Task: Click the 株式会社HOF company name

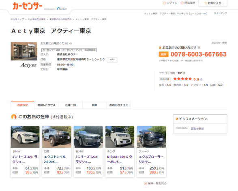Action: coord(66,54)
